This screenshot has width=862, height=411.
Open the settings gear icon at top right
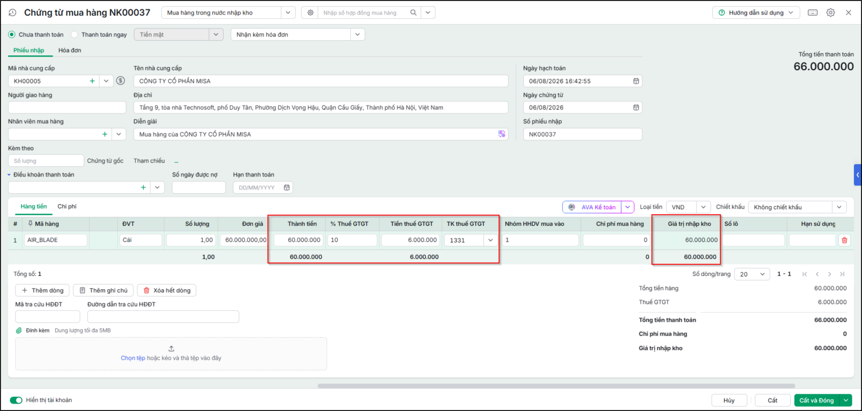click(x=831, y=12)
